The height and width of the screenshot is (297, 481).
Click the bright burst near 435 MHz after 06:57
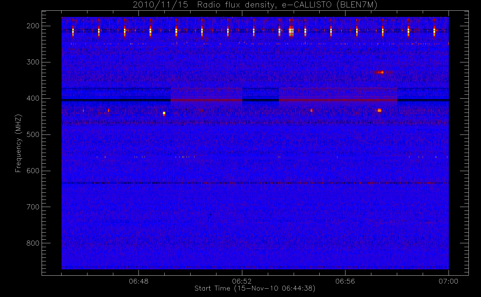(379, 110)
